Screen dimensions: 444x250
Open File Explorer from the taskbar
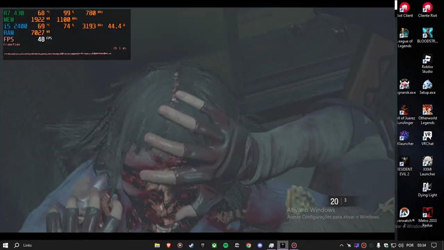click(x=157, y=245)
